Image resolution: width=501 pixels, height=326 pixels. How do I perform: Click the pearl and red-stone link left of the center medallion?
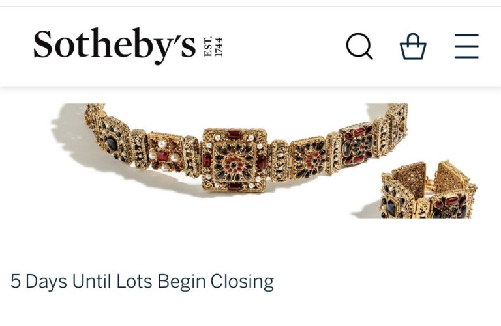[x=165, y=152]
